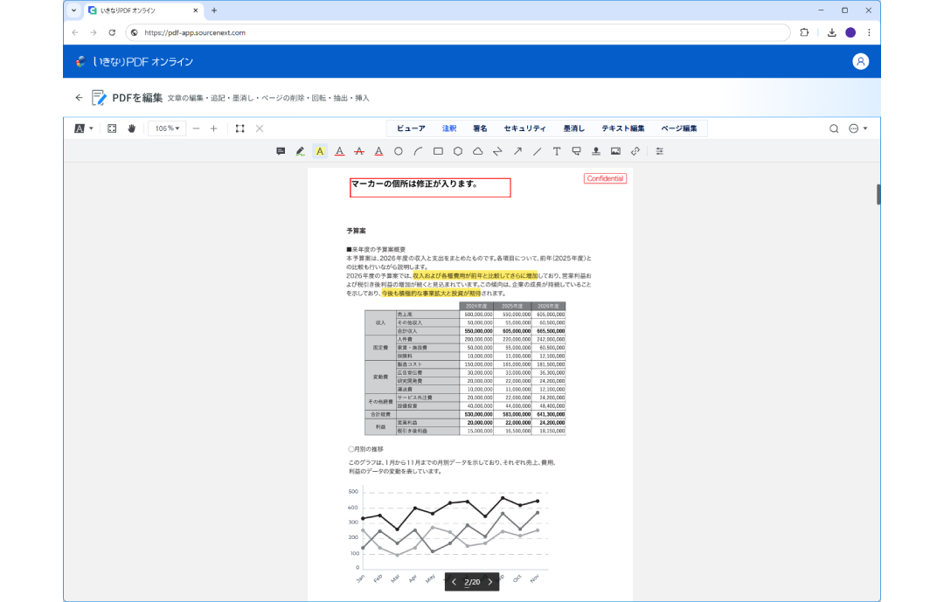Select the insert image tool

point(615,151)
